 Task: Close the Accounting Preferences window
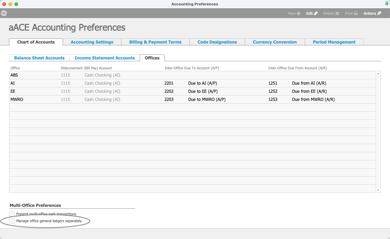[x=4, y=4]
